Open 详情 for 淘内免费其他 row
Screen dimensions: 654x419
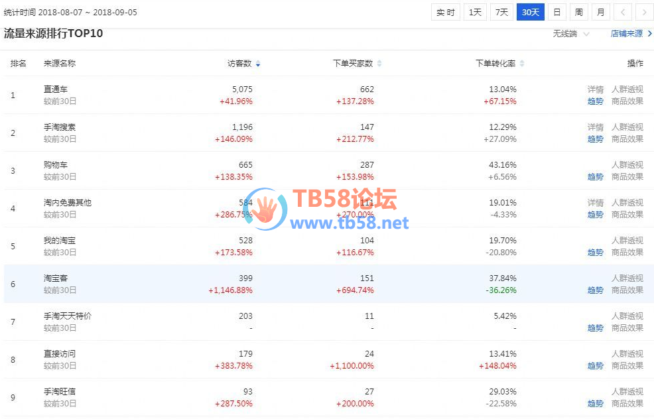pyautogui.click(x=595, y=203)
